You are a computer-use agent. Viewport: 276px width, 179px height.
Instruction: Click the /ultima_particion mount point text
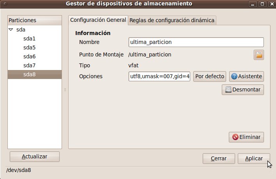(x=150, y=54)
